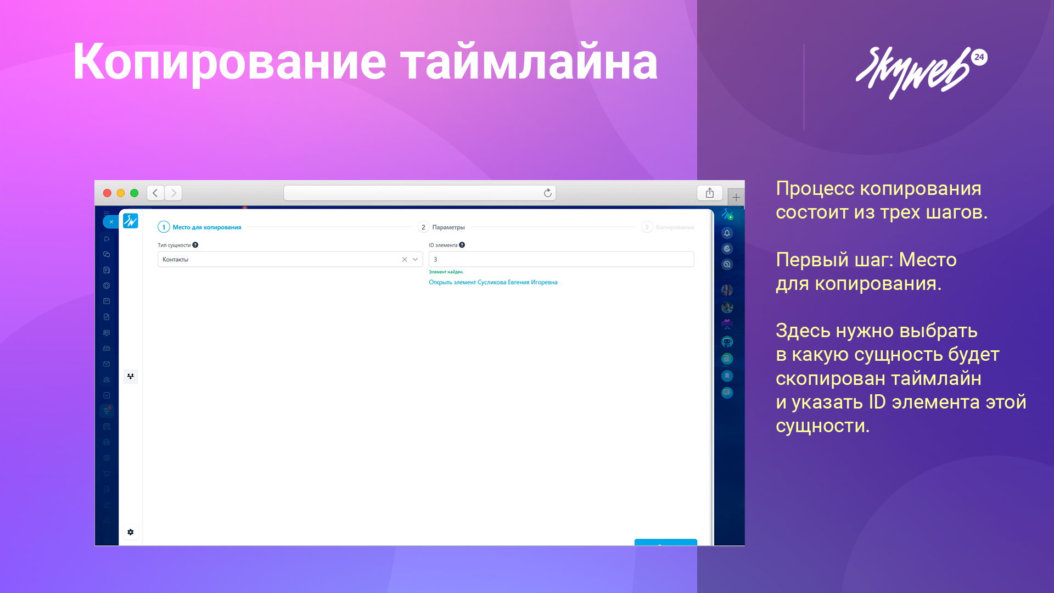Image resolution: width=1054 pixels, height=593 pixels.
Task: Open element link Сусликова Евгения Игоревна
Action: (x=492, y=282)
